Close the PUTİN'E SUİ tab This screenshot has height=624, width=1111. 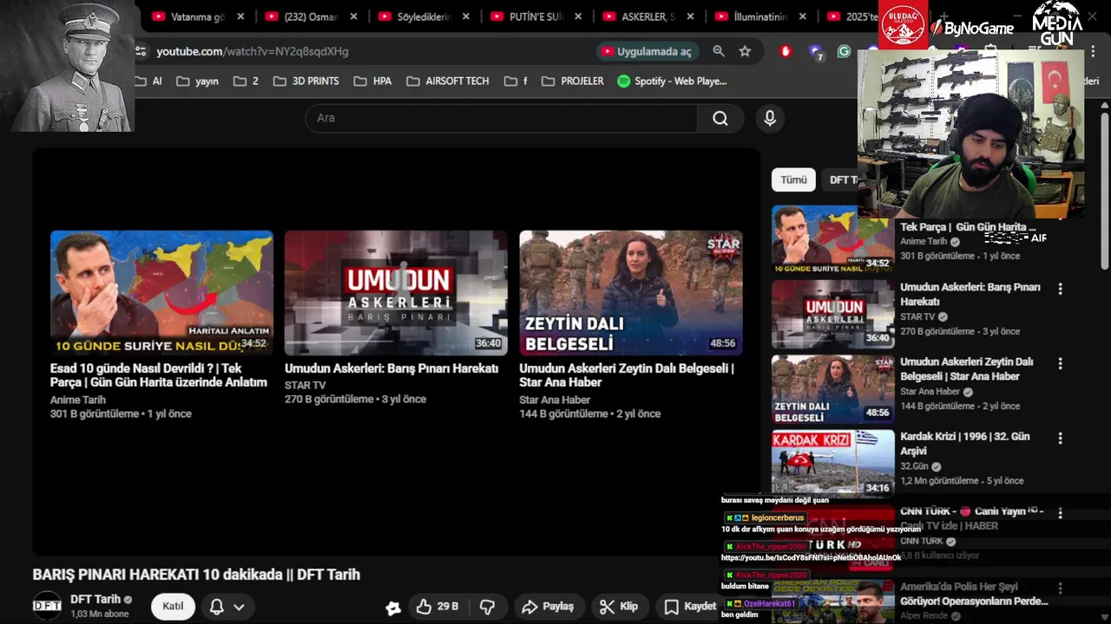[x=579, y=16]
